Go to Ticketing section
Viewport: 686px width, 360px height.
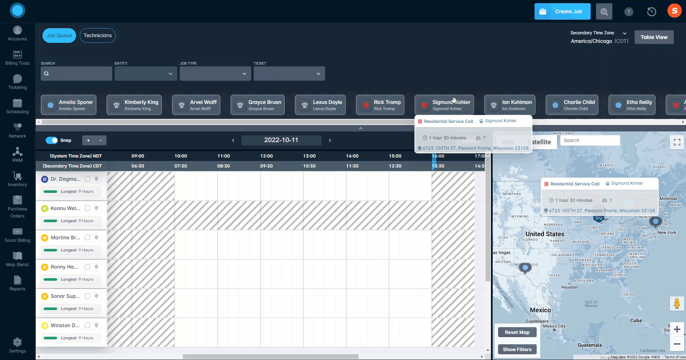[17, 82]
